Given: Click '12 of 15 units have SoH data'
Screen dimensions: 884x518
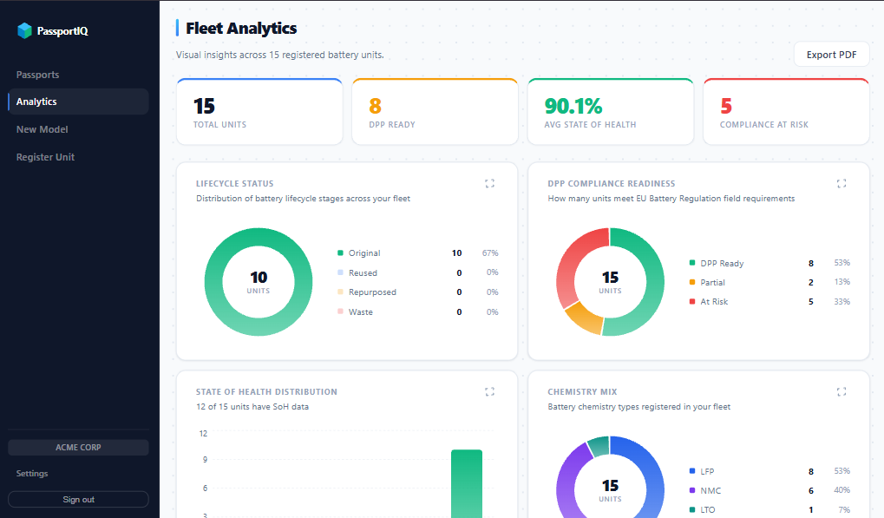Looking at the screenshot, I should click(x=252, y=406).
